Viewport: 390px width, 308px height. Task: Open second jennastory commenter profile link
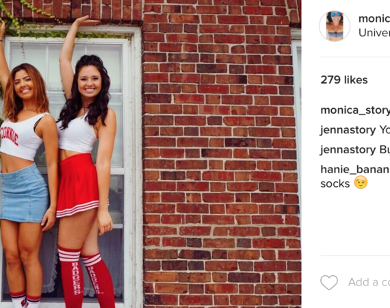(348, 150)
